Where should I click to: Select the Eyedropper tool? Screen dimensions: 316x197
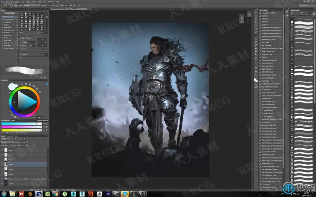tap(255, 29)
